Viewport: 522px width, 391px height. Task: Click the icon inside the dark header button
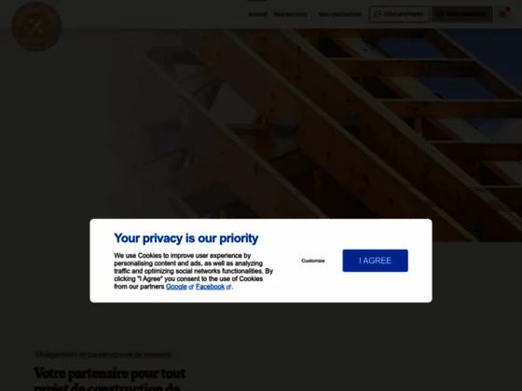tap(440, 14)
